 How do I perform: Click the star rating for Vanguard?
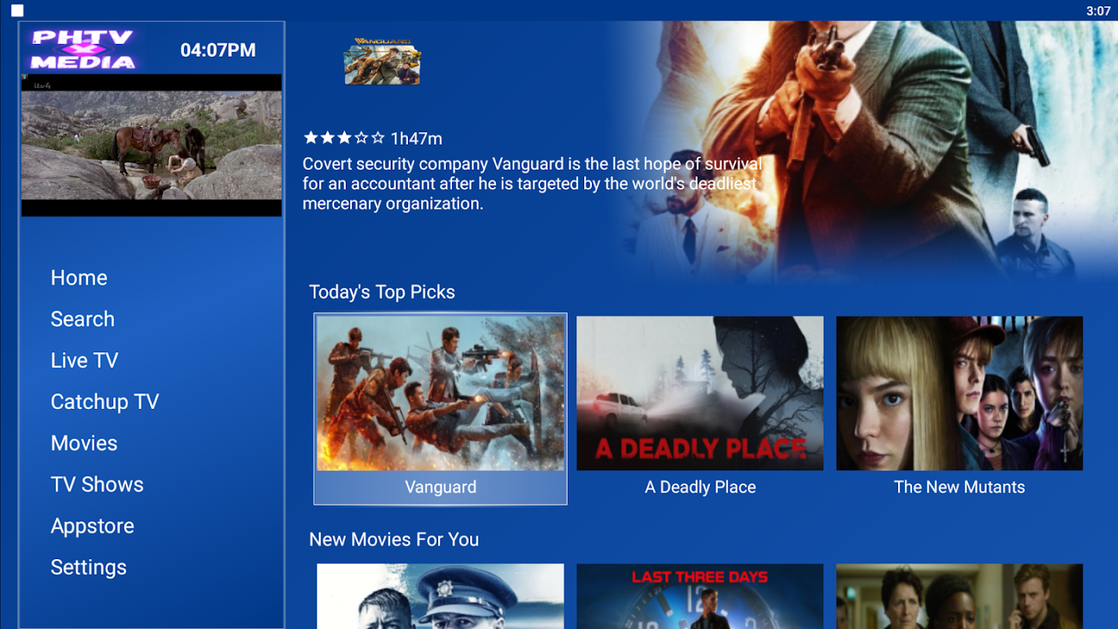coord(344,138)
